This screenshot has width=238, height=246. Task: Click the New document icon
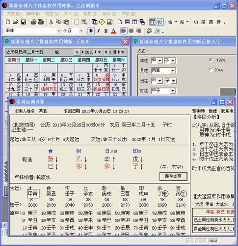pyautogui.click(x=8, y=22)
